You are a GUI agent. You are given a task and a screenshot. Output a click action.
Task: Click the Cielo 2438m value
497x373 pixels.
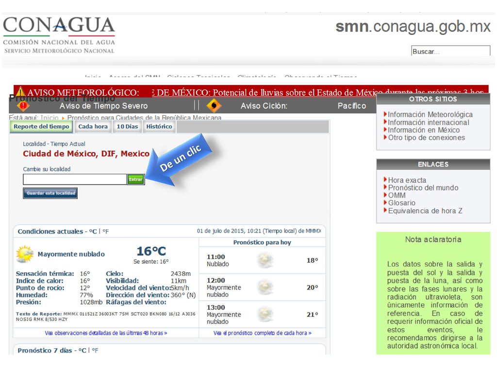tap(181, 274)
